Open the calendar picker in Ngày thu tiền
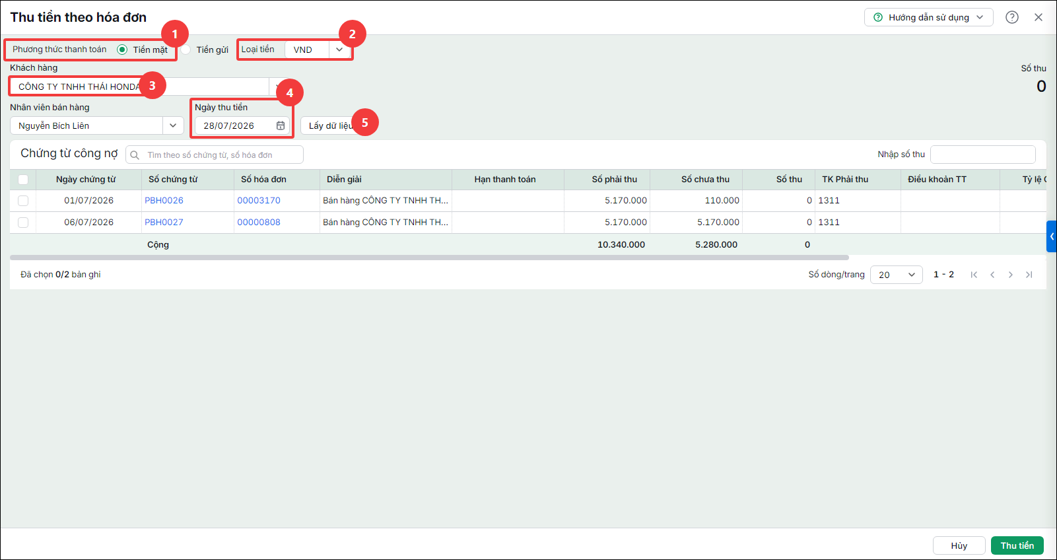The width and height of the screenshot is (1057, 560). click(x=281, y=125)
